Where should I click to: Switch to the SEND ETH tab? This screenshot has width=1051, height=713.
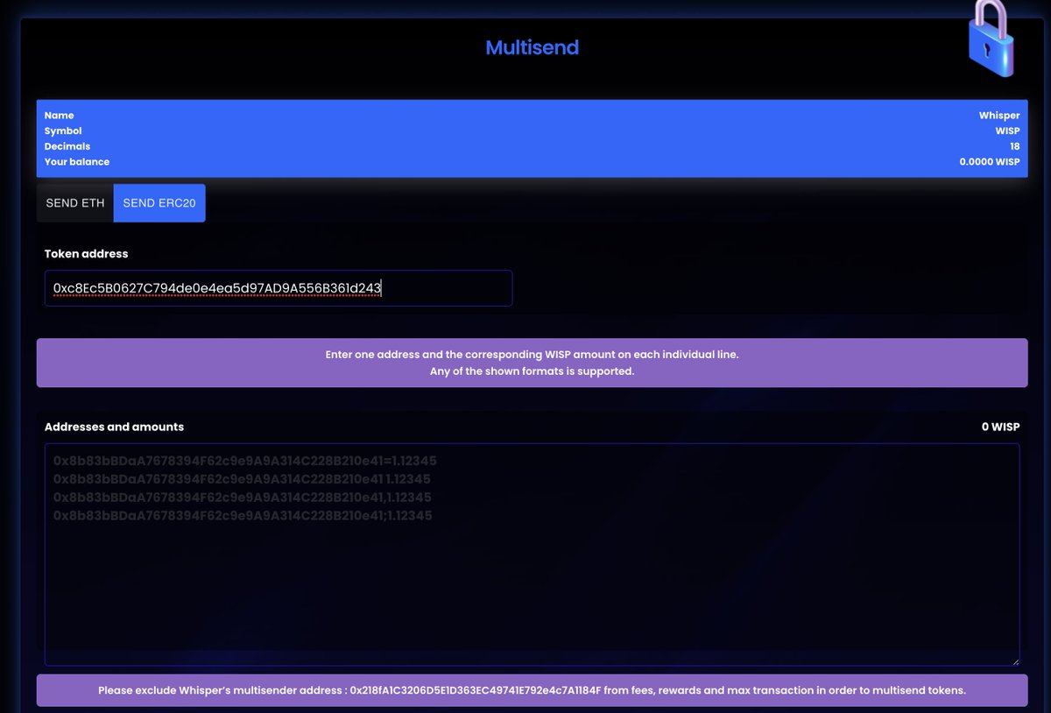pos(74,202)
